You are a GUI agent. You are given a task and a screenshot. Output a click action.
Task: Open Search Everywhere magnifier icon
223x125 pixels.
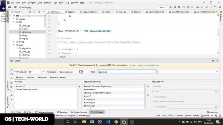pyautogui.click(x=220, y=7)
